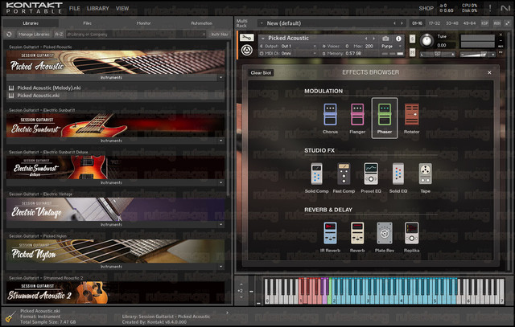515x327 pixels.
Task: Open the Native Instruments logo menu
Action: point(505,9)
